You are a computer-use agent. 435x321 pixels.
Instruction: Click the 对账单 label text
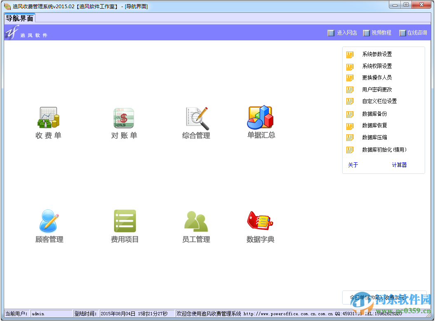(124, 136)
